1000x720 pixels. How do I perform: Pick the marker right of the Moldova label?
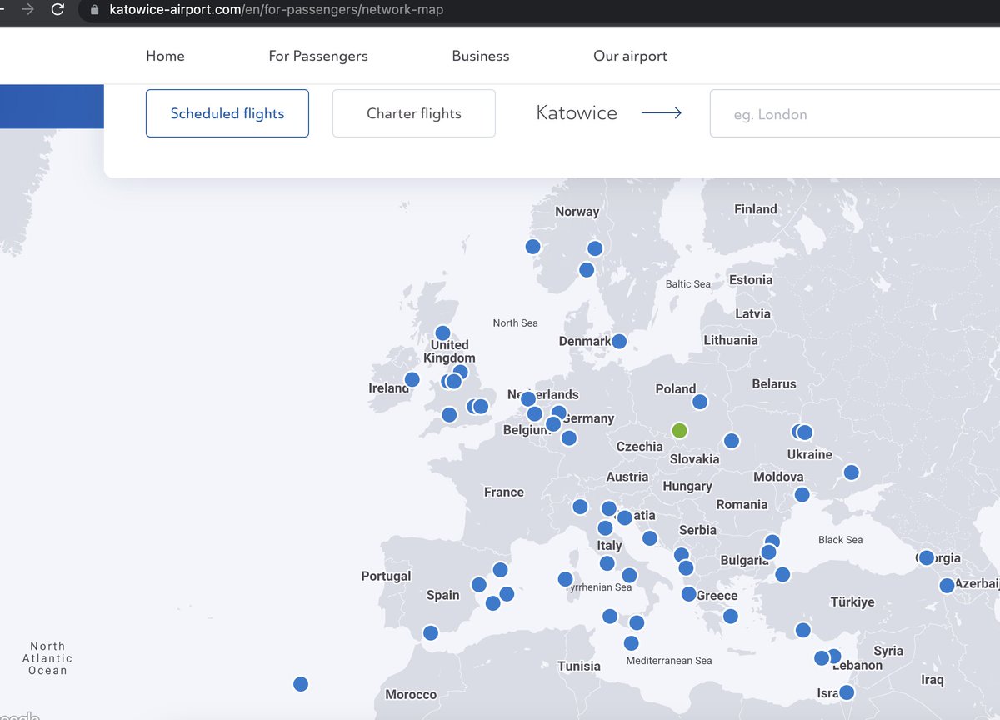click(x=802, y=494)
